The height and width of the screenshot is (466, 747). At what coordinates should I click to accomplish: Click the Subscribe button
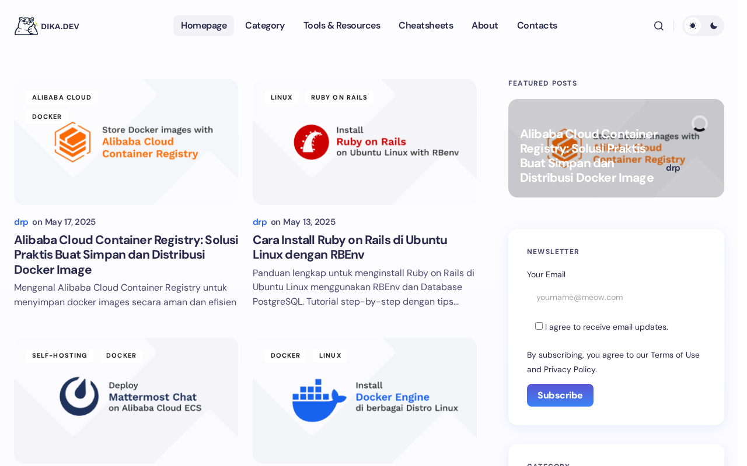point(560,395)
